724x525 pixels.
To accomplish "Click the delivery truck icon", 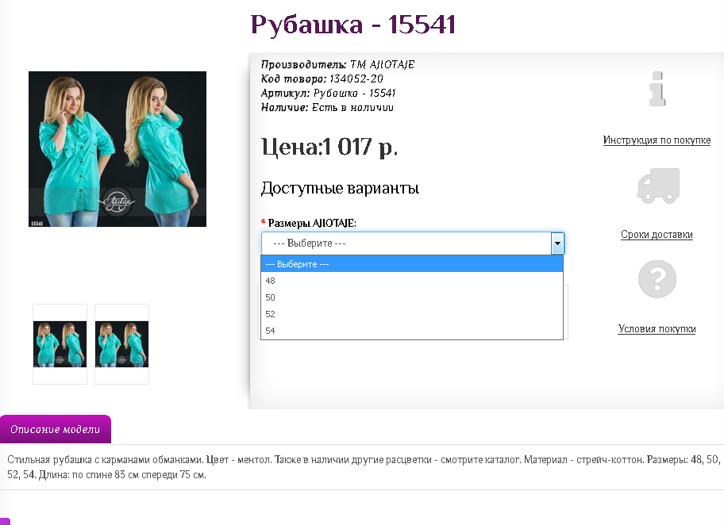I will 658,186.
